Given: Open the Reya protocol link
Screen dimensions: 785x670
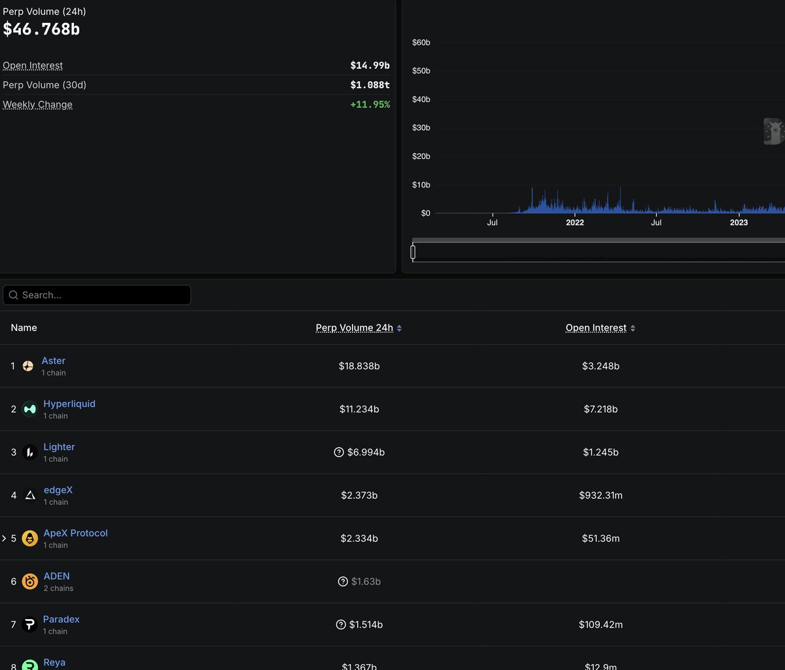Looking at the screenshot, I should pyautogui.click(x=54, y=663).
